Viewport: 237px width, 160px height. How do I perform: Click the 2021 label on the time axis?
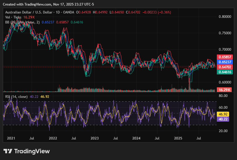(x=11, y=138)
